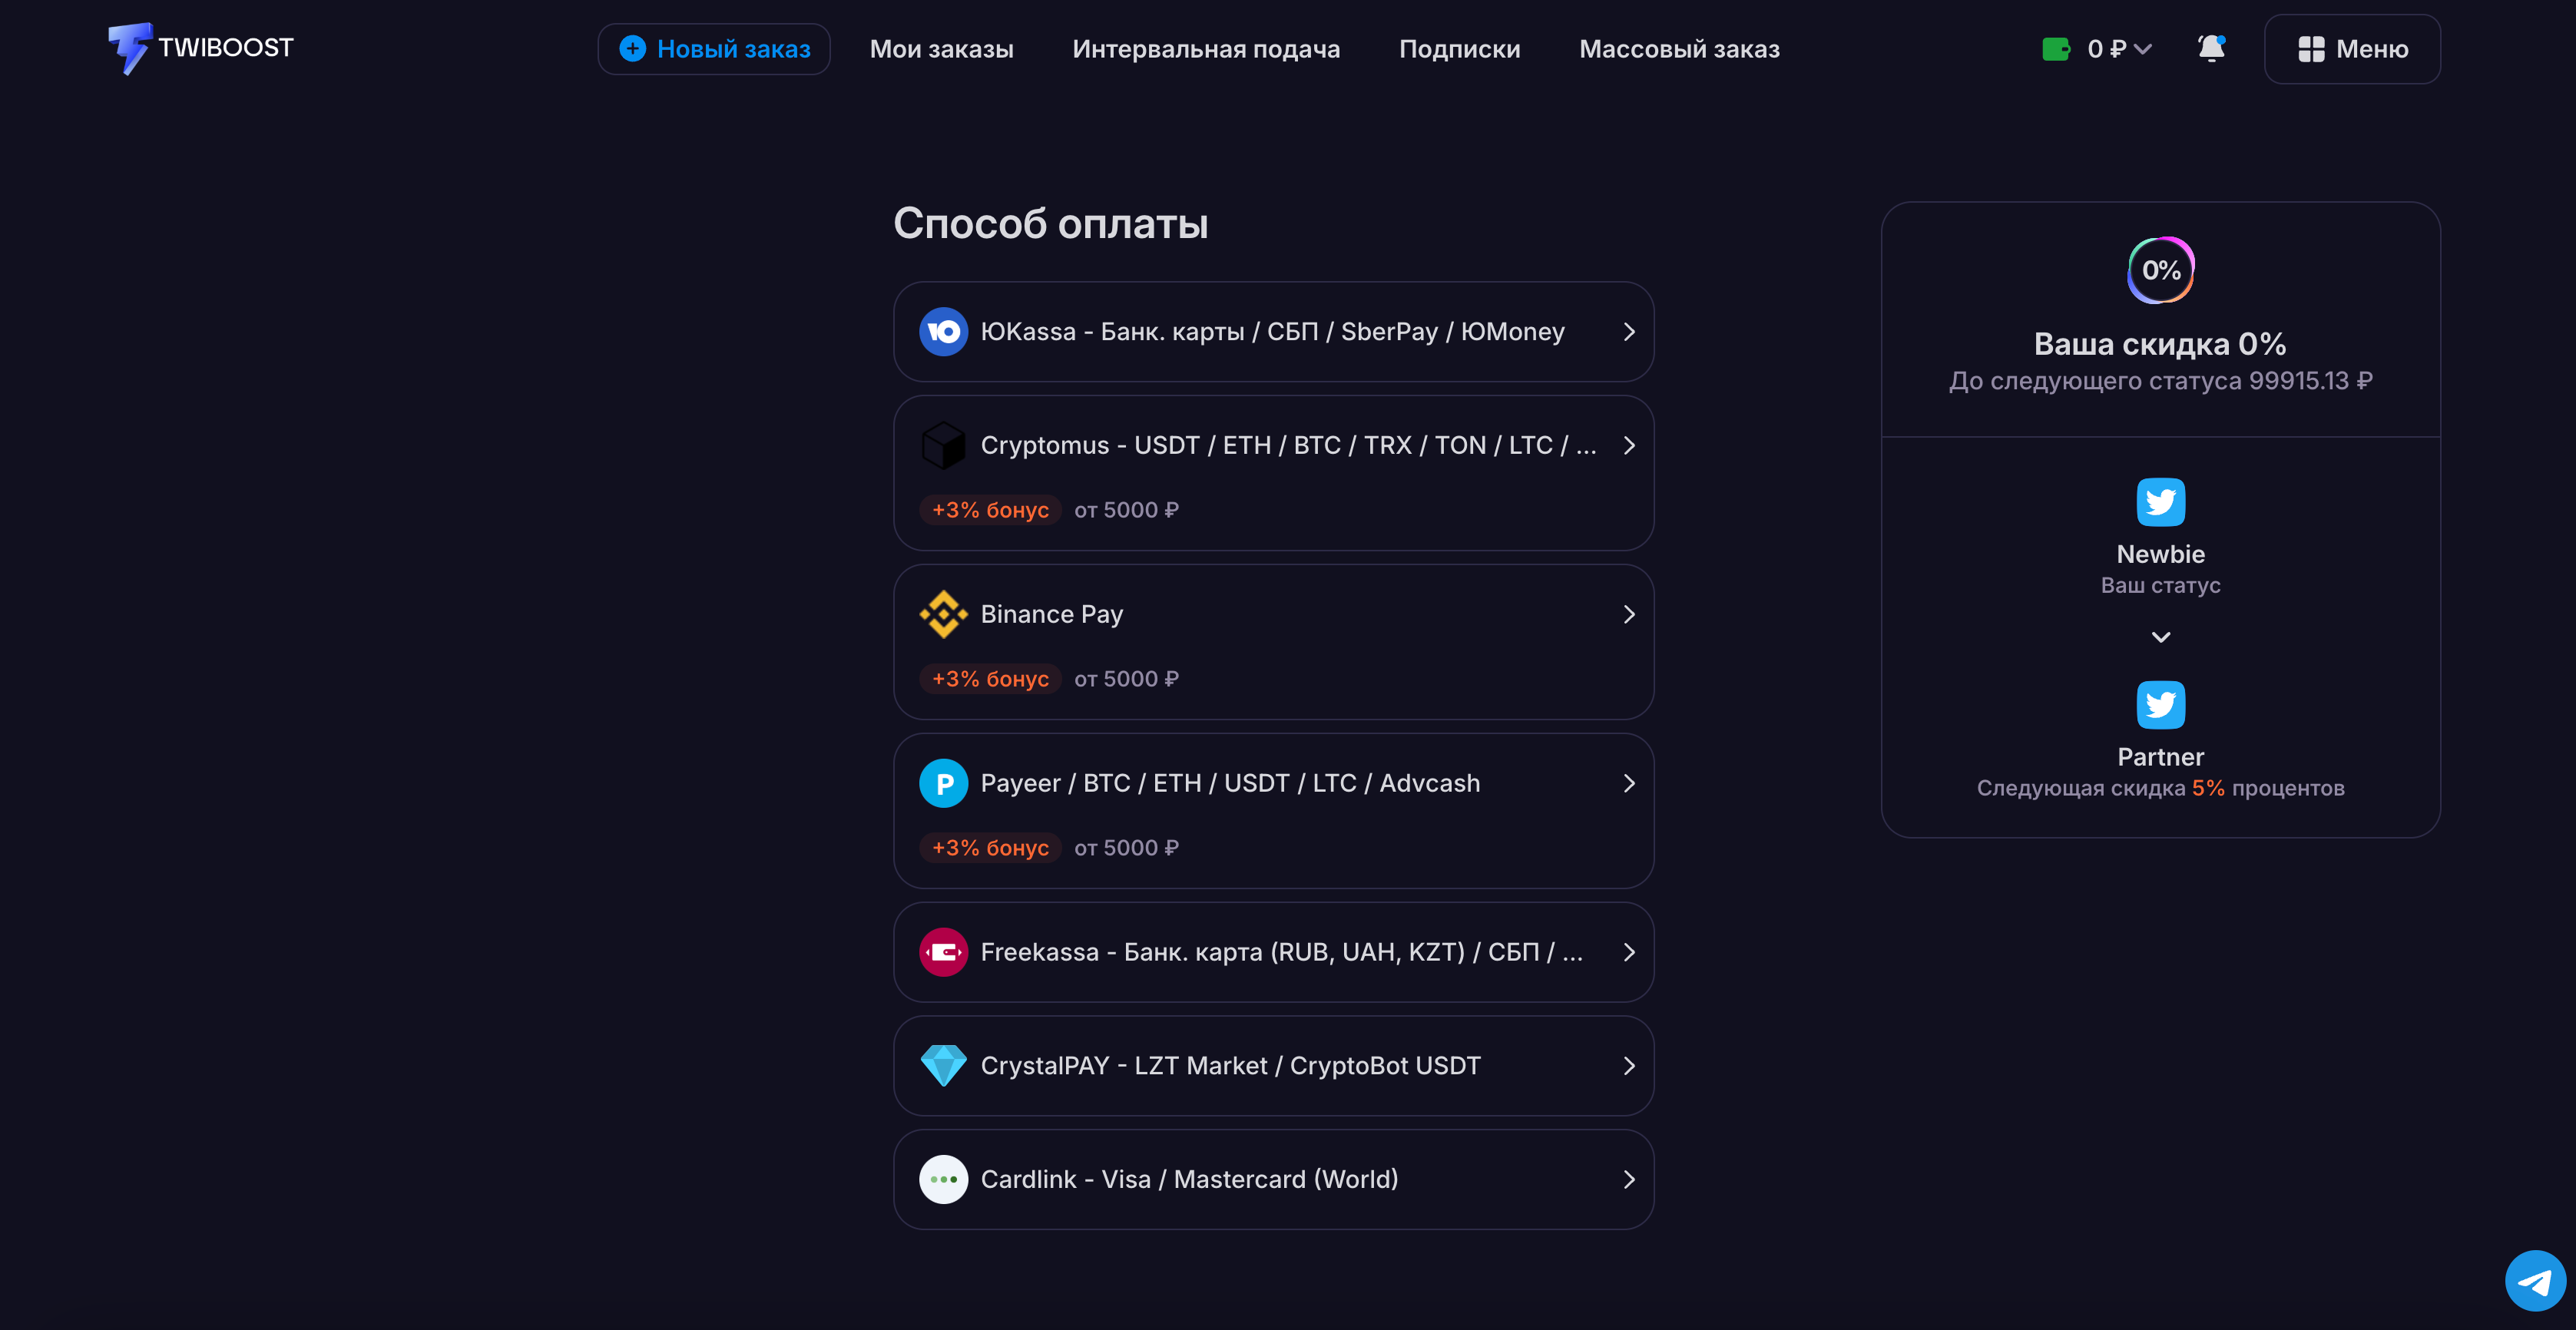Image resolution: width=2576 pixels, height=1330 pixels.
Task: Click the Способ оплаты heading
Action: [x=1050, y=224]
